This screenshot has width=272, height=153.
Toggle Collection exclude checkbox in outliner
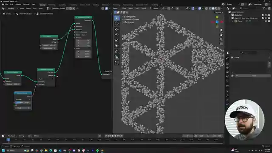tap(263, 15)
